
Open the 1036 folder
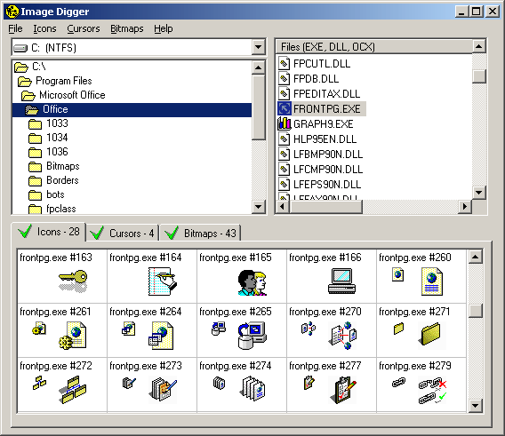(x=48, y=152)
